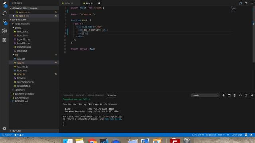Open index.css file
This screenshot has height=143, width=255.
point(34,71)
